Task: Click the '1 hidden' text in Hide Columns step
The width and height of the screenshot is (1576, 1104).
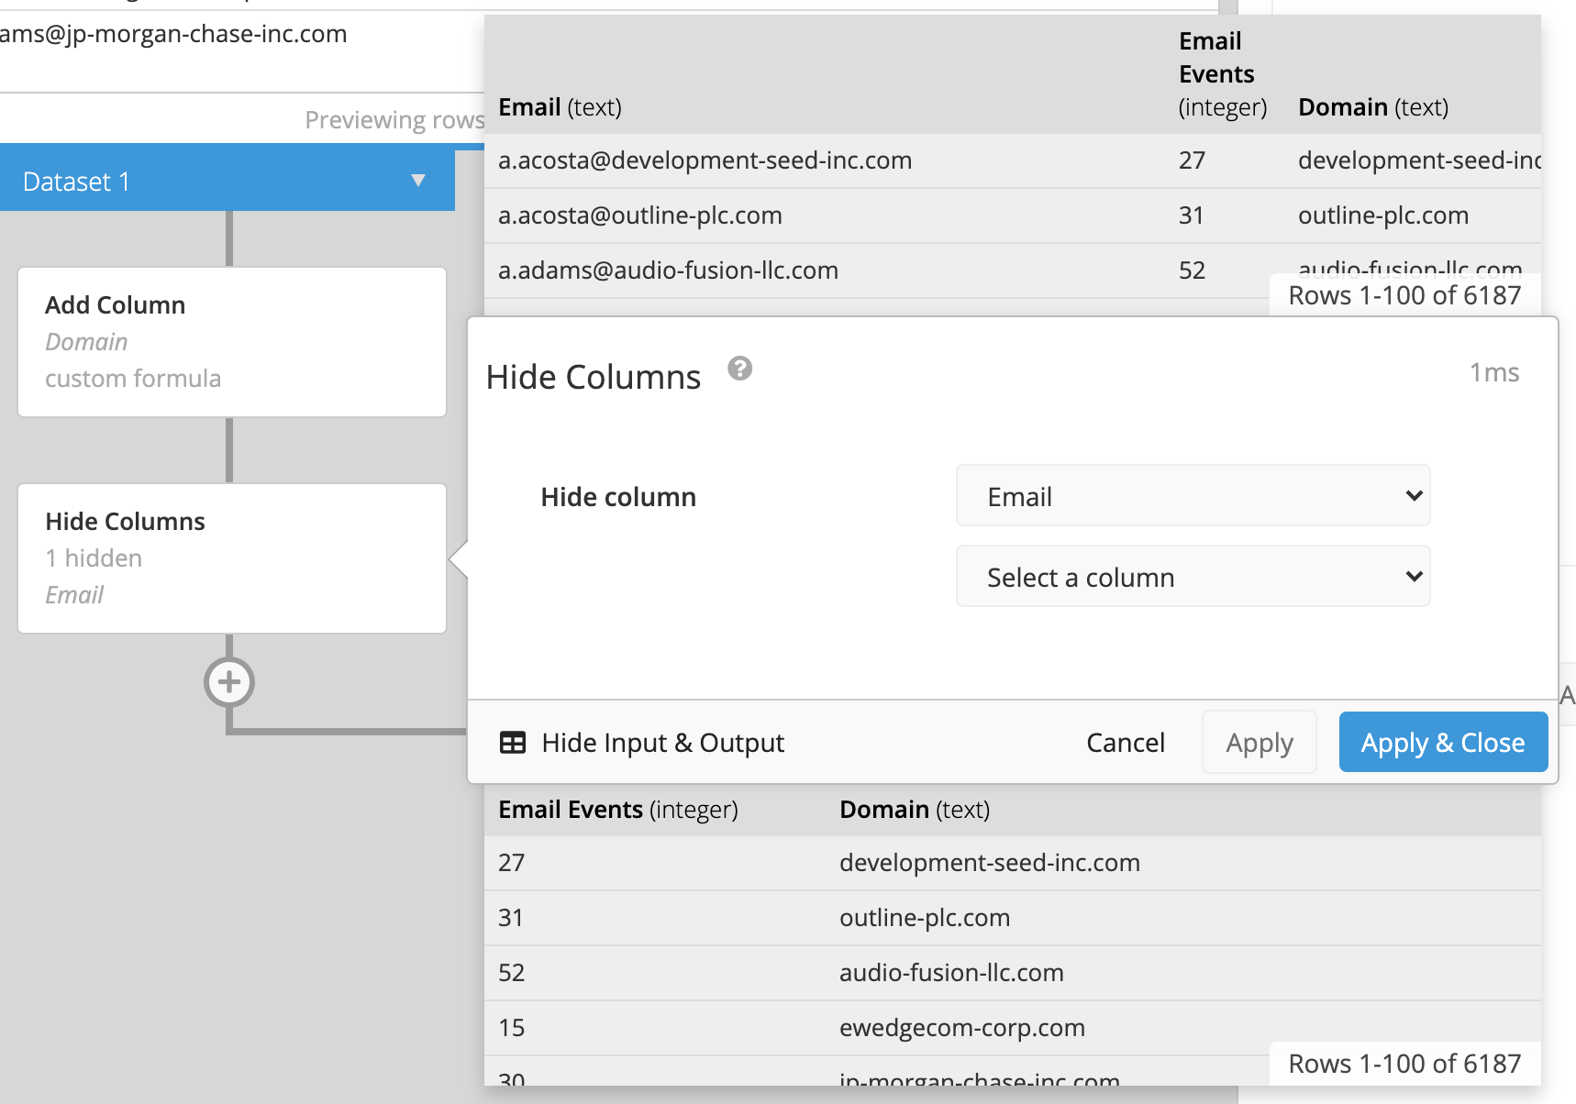Action: (94, 558)
